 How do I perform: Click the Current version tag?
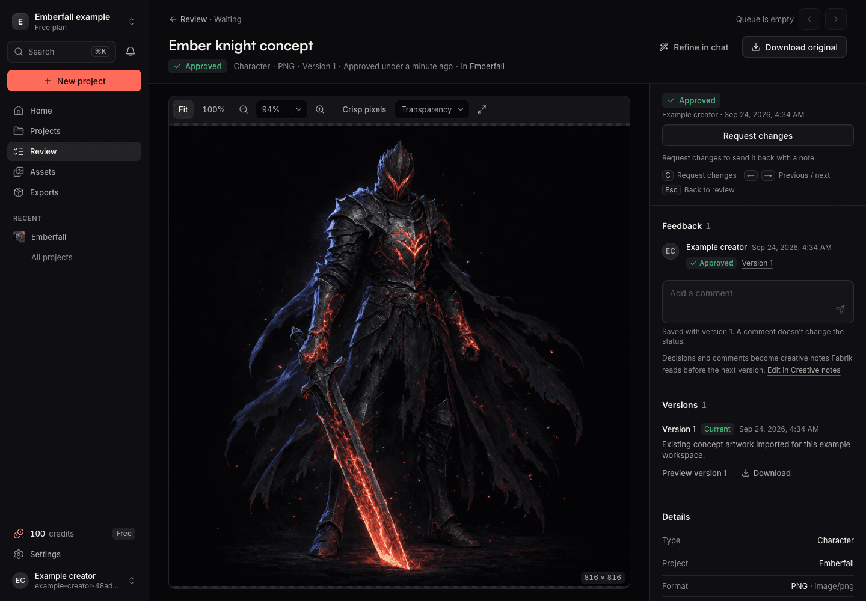717,429
